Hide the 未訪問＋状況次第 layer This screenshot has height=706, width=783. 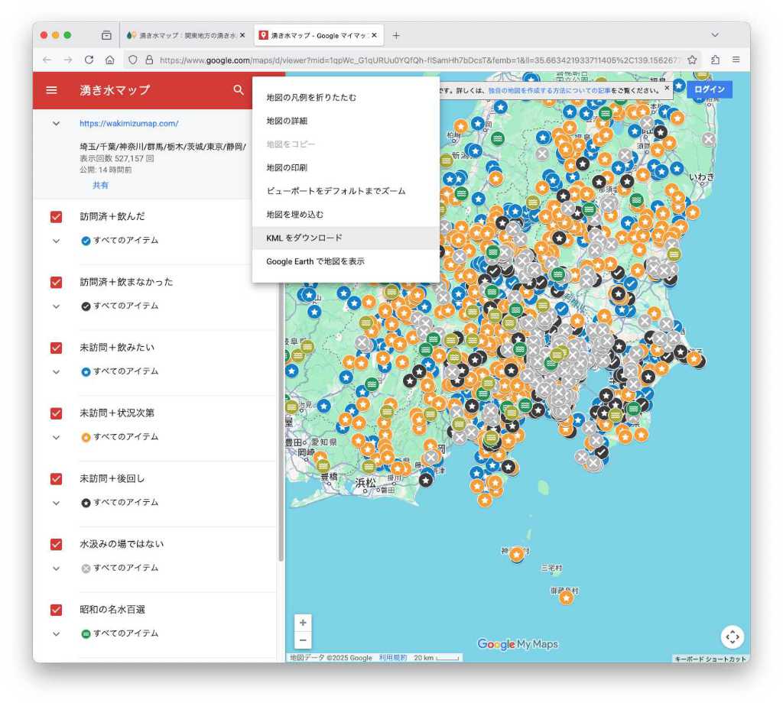(57, 413)
